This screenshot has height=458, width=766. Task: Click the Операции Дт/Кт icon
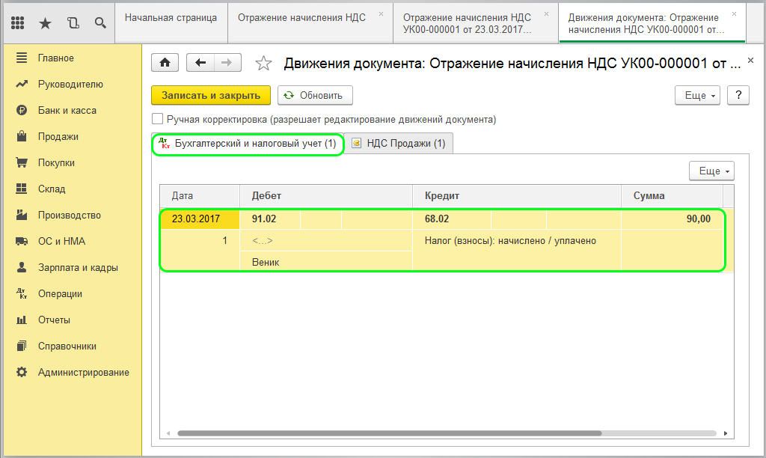click(x=22, y=293)
